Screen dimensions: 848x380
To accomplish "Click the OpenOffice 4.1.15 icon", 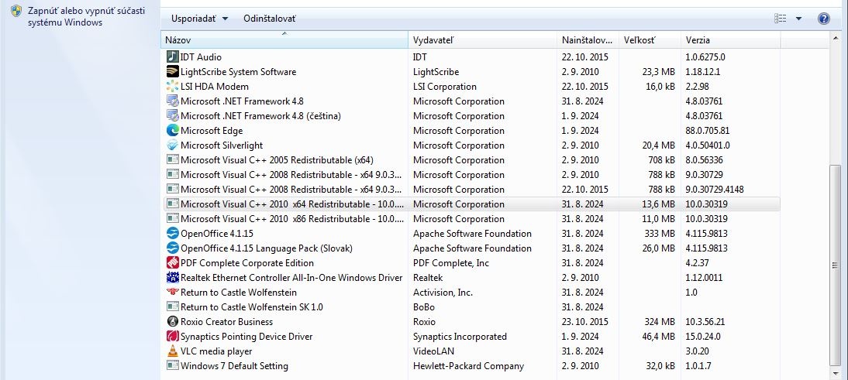I will pos(173,234).
